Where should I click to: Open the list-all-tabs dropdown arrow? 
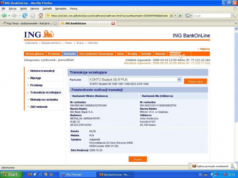click(x=236, y=23)
